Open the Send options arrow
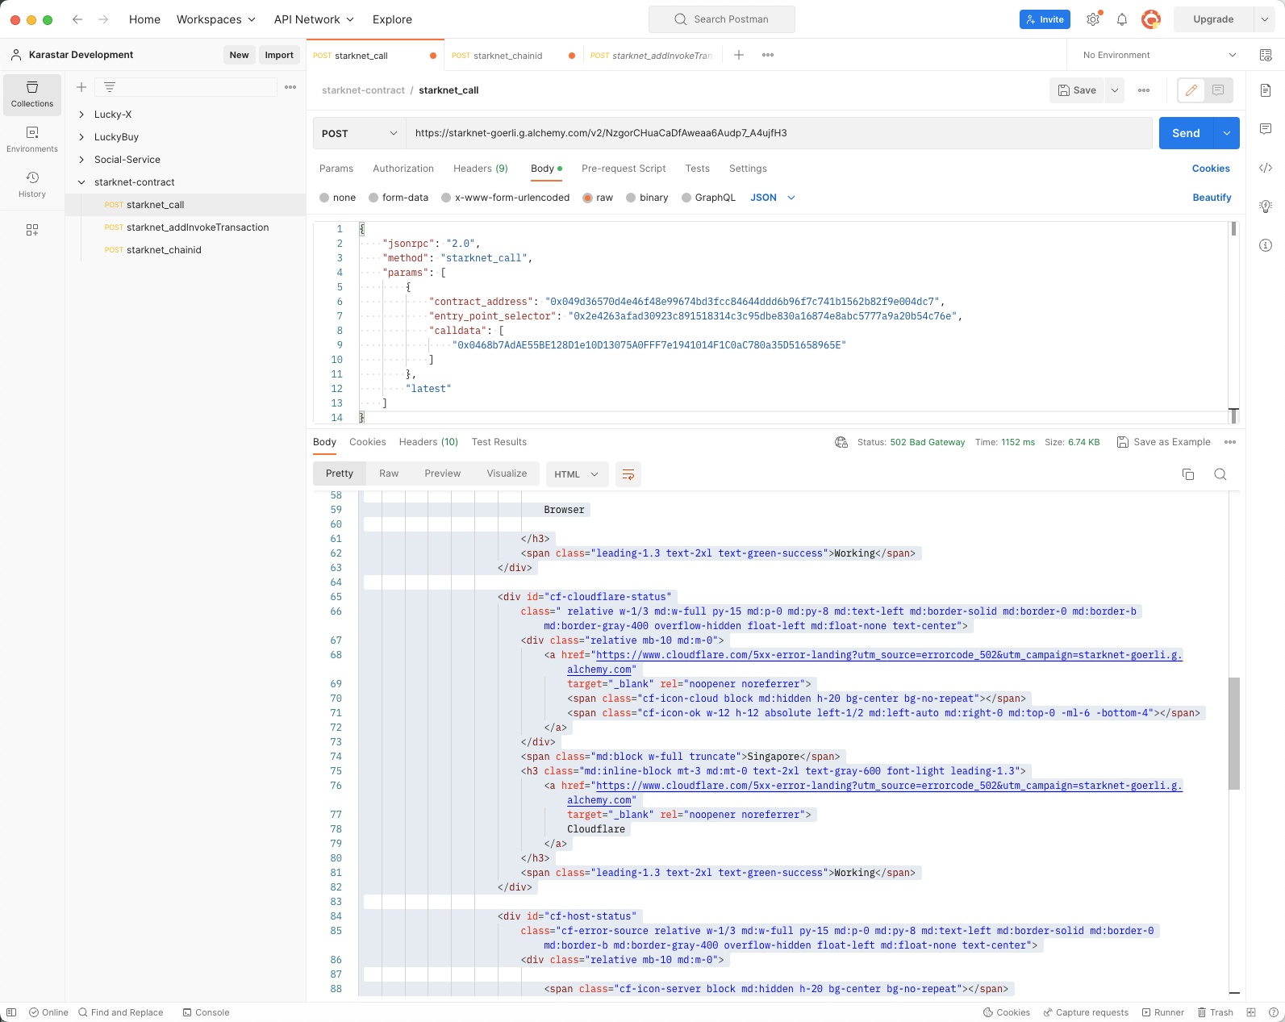Viewport: 1285px width, 1022px height. [1227, 133]
